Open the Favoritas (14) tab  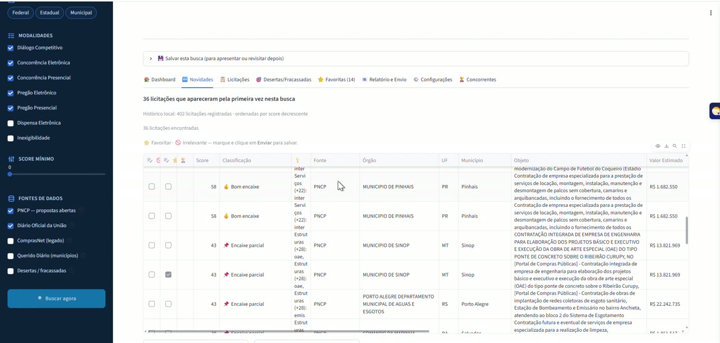[336, 80]
